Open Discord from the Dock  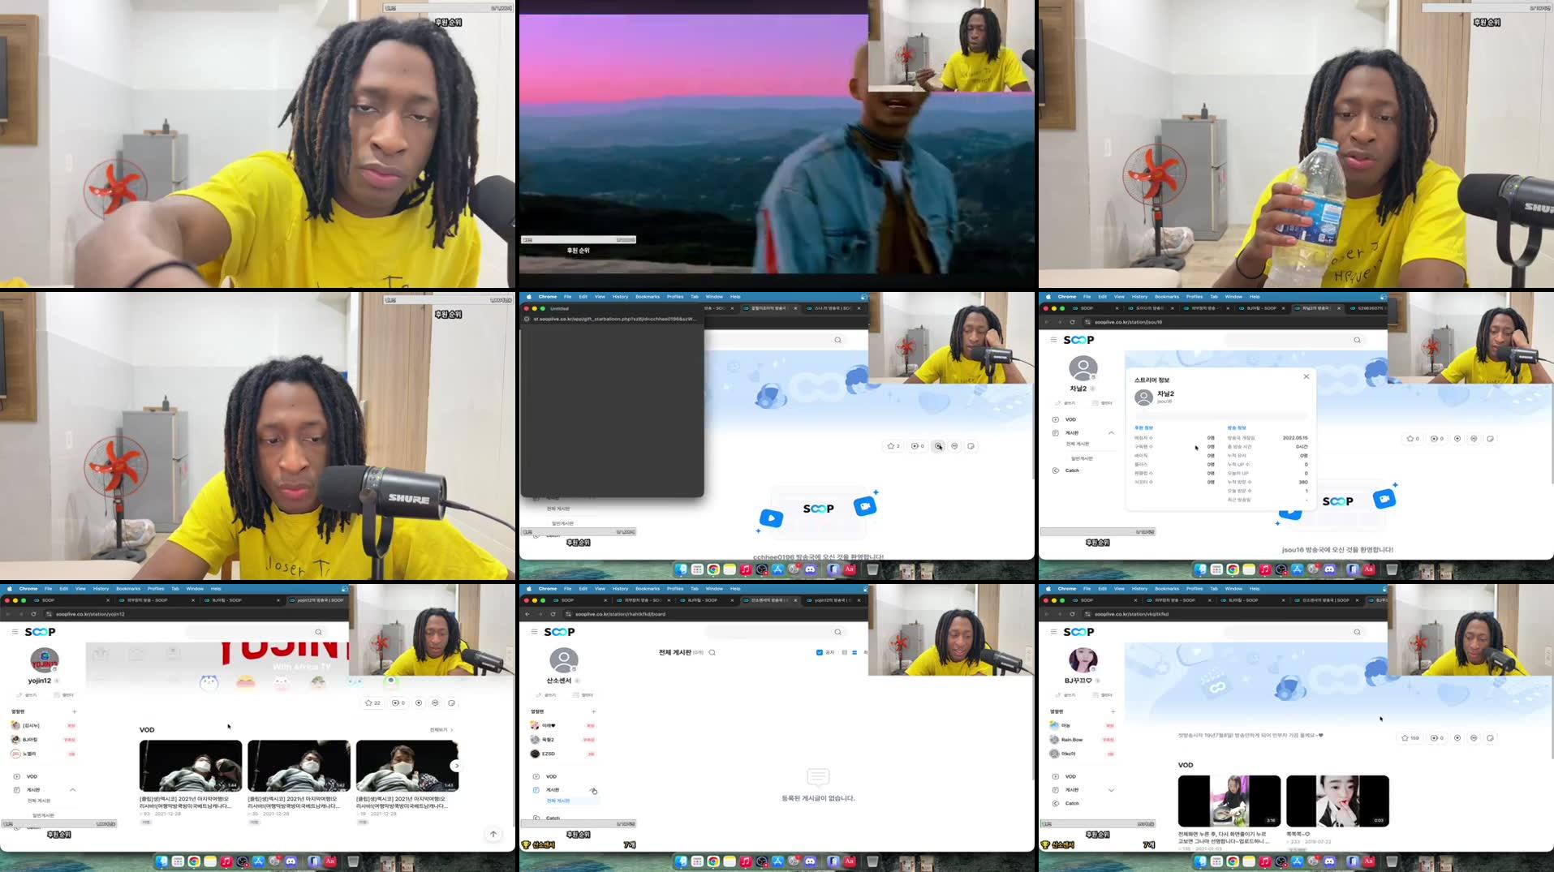tap(291, 861)
